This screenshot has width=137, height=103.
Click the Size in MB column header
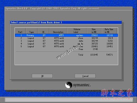click(x=94, y=31)
